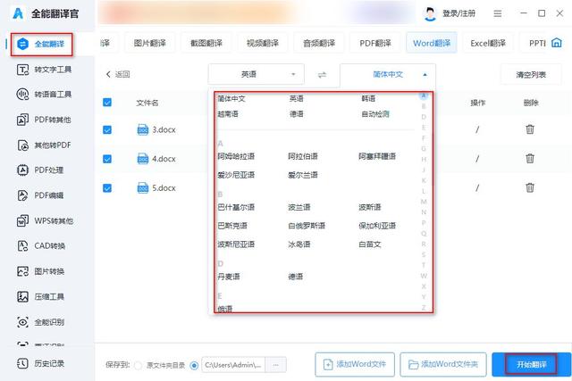
Task: Open 压缩工具 in the sidebar
Action: click(x=41, y=296)
